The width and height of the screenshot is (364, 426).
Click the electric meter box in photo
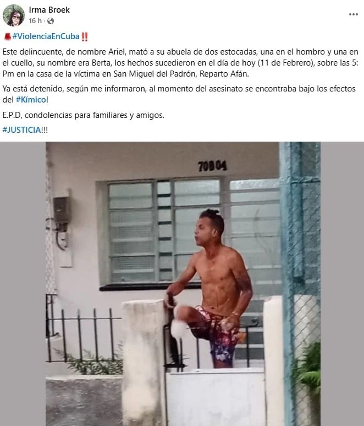click(x=62, y=211)
